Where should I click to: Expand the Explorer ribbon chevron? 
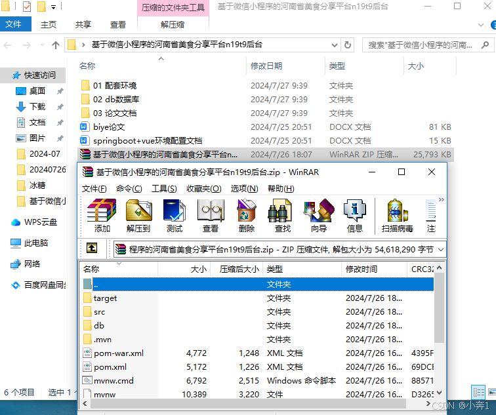tap(481, 25)
